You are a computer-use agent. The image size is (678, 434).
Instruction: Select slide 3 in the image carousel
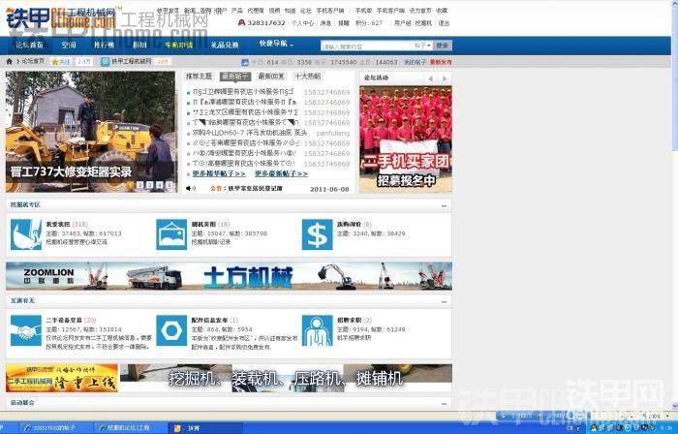(x=149, y=185)
